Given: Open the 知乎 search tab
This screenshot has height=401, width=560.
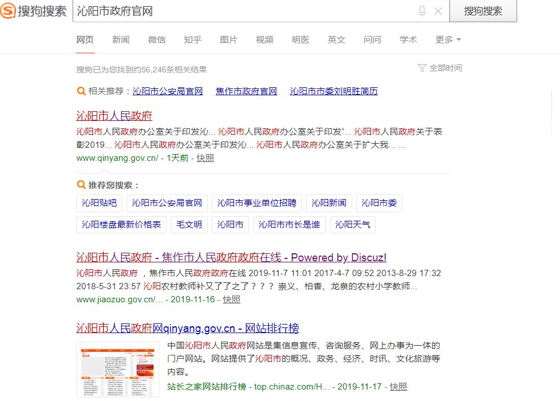Looking at the screenshot, I should pyautogui.click(x=192, y=39).
